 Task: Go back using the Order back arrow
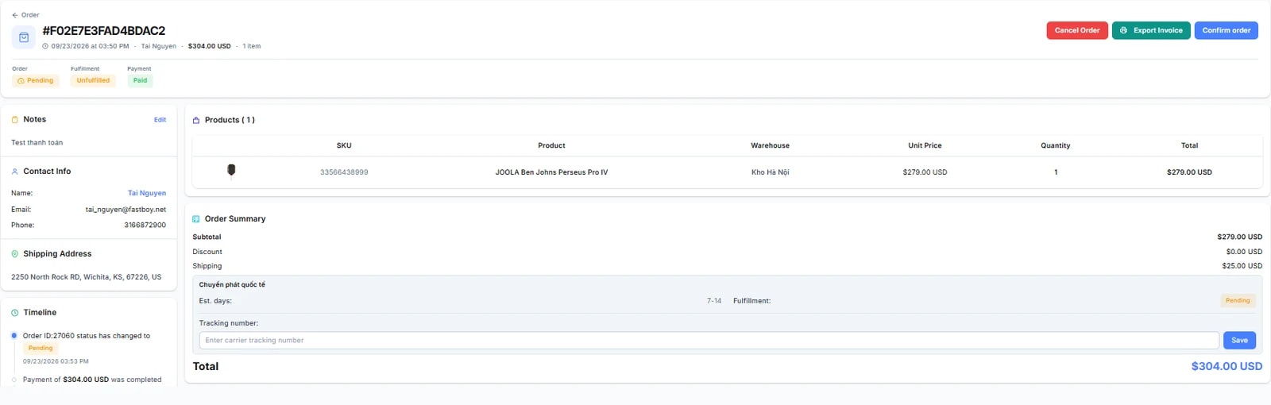pos(15,15)
